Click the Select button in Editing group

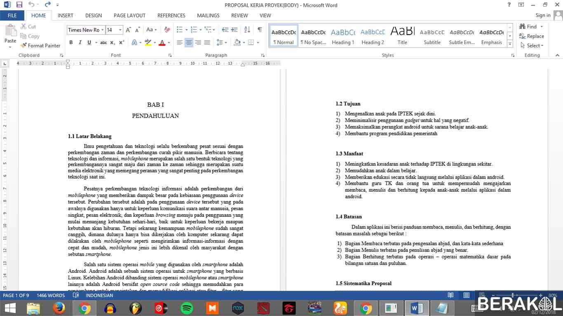[532, 46]
